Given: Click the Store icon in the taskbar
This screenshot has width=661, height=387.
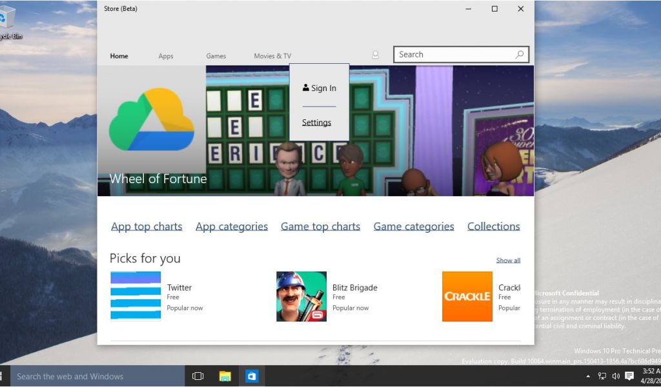Looking at the screenshot, I should pyautogui.click(x=252, y=376).
